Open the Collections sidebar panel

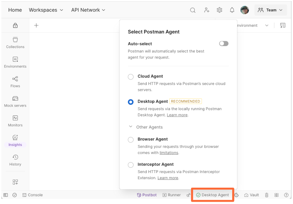tap(15, 43)
